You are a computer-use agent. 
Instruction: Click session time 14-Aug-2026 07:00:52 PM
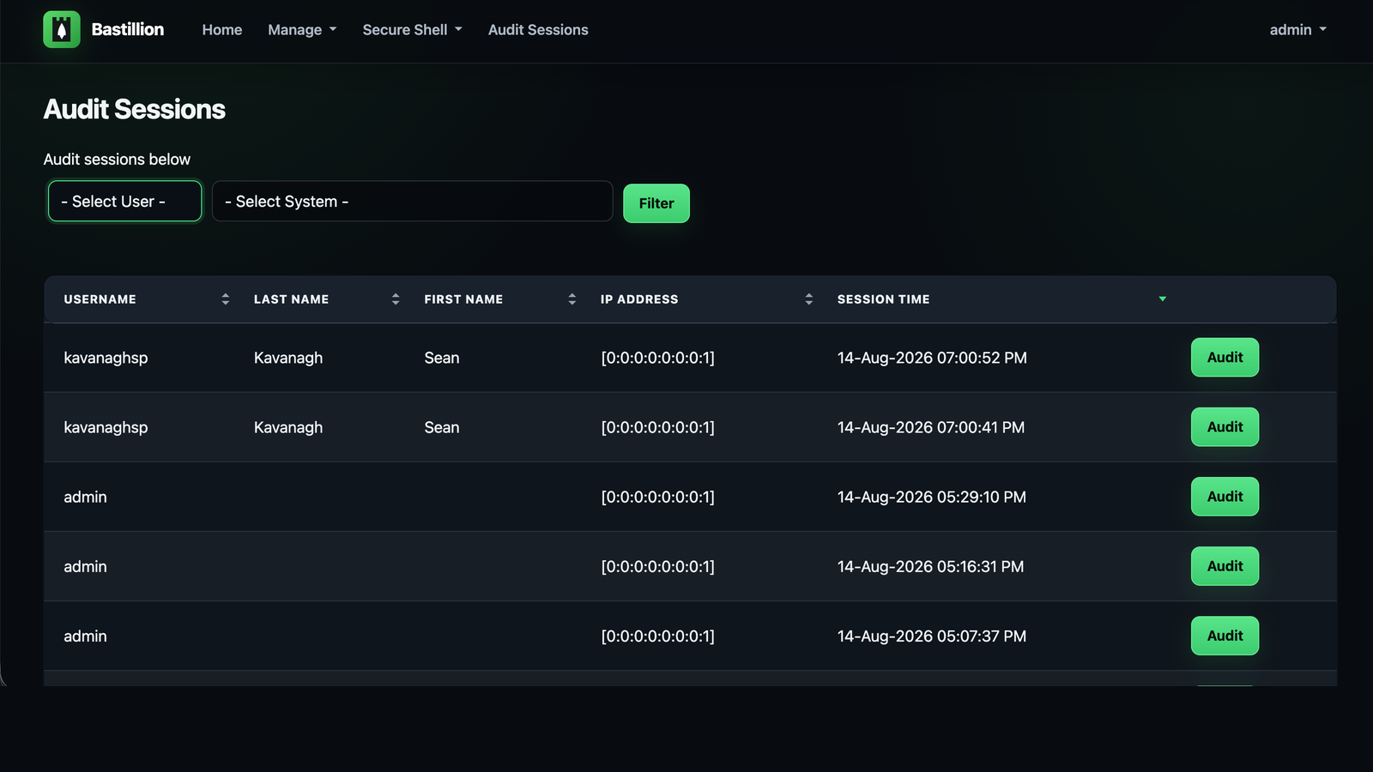click(x=932, y=358)
